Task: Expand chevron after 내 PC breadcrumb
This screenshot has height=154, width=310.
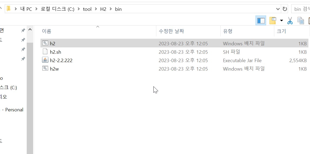Action: tap(36, 9)
